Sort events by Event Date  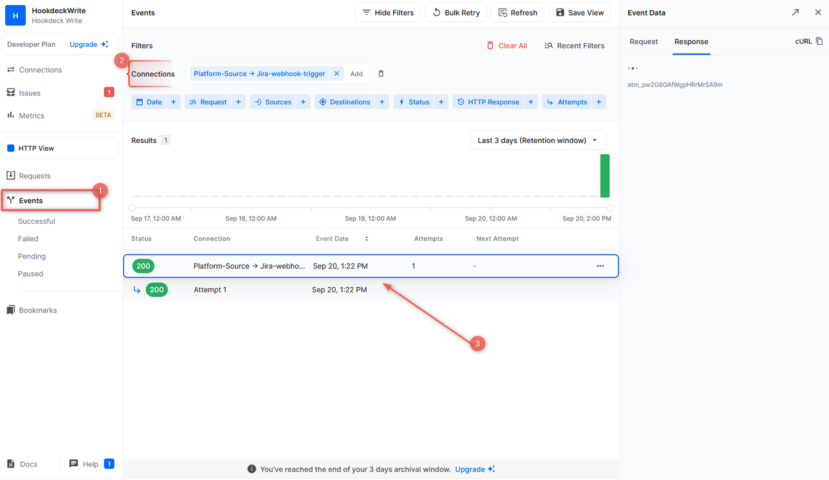click(x=367, y=238)
